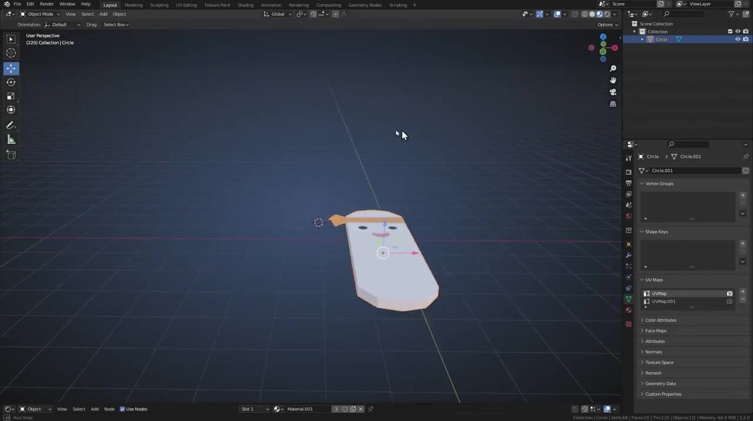
Task: Toggle Collection exclude checkbox in outliner
Action: (730, 32)
